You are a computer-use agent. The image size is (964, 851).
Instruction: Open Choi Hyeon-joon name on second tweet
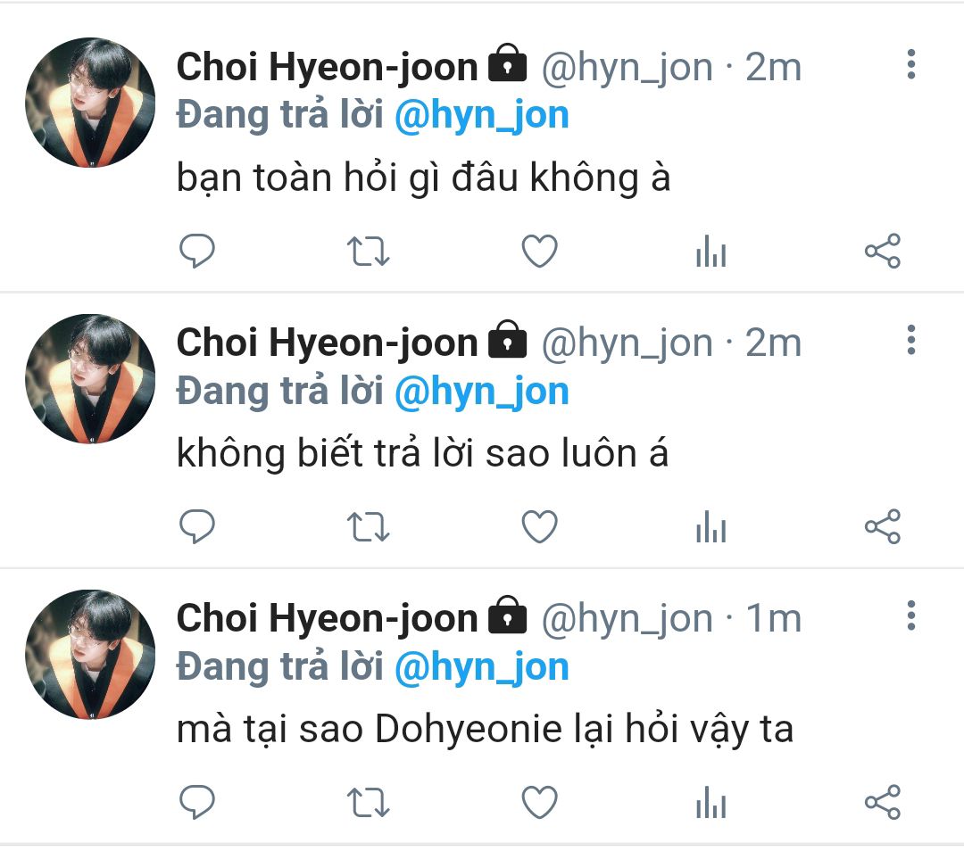coord(327,343)
